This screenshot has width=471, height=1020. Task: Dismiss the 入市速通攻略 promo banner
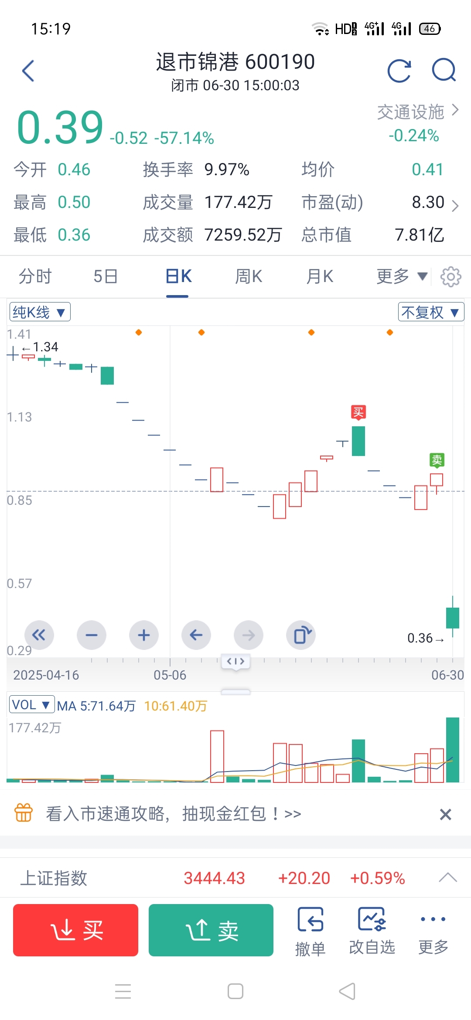tap(445, 814)
